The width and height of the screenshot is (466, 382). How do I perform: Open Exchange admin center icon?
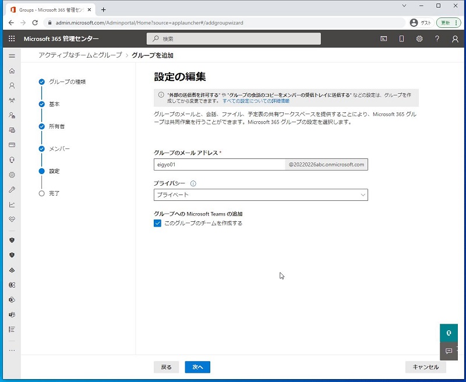pos(12,285)
